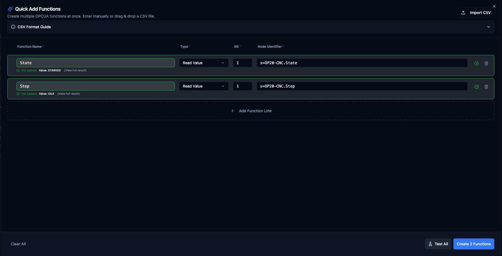
Task: Expand the CSV Format Guide chevron
Action: pyautogui.click(x=488, y=27)
